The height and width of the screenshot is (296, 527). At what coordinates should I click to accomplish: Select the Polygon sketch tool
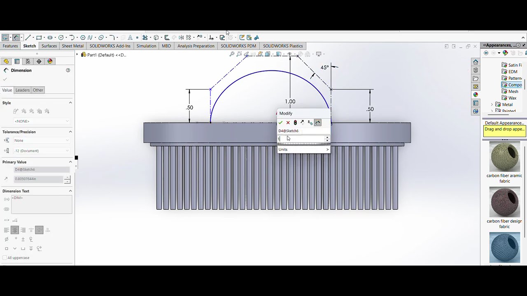pyautogui.click(x=83, y=37)
